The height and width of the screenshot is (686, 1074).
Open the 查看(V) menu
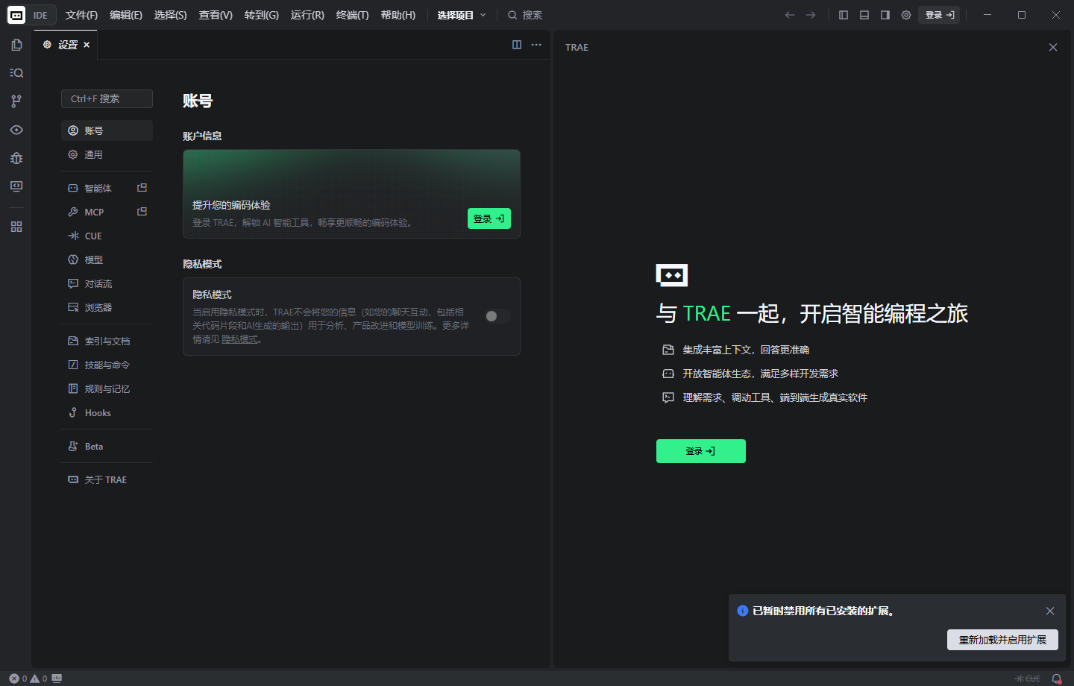pos(216,15)
